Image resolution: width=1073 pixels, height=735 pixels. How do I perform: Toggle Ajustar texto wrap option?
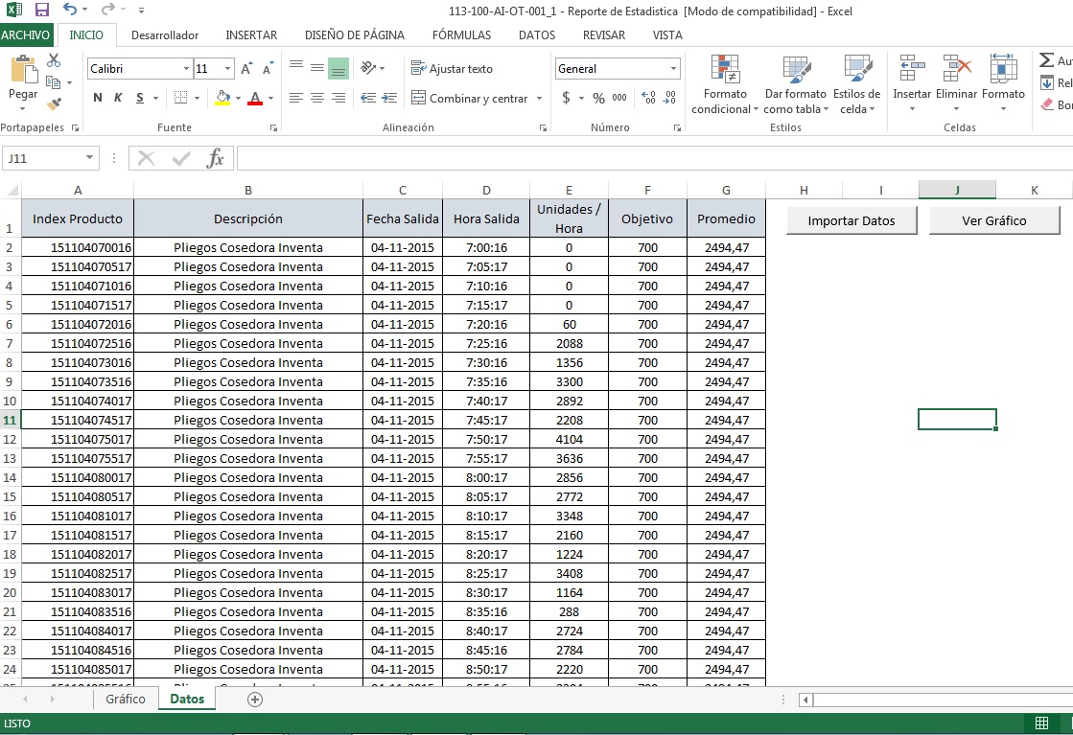coord(452,69)
